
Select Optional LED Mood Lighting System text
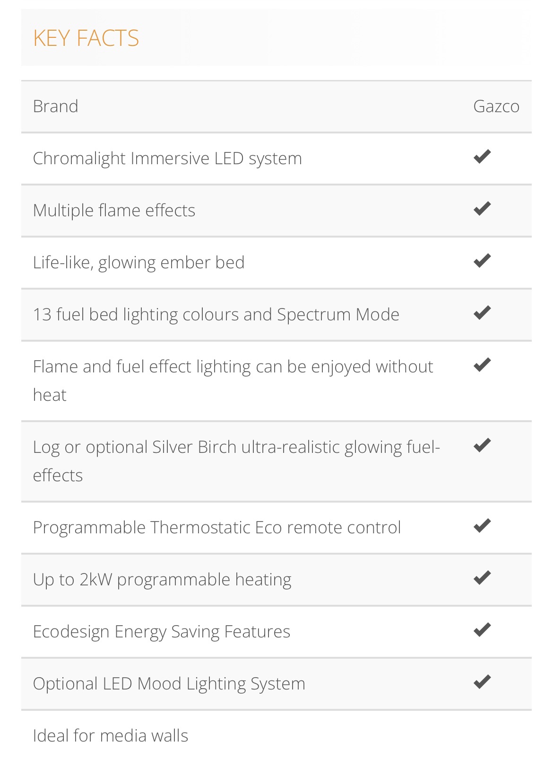click(x=169, y=684)
